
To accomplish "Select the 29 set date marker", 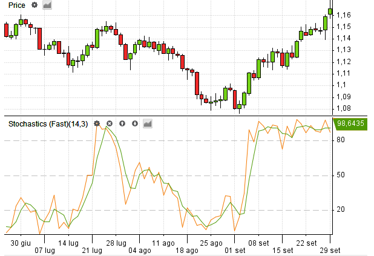I will pyautogui.click(x=329, y=249).
